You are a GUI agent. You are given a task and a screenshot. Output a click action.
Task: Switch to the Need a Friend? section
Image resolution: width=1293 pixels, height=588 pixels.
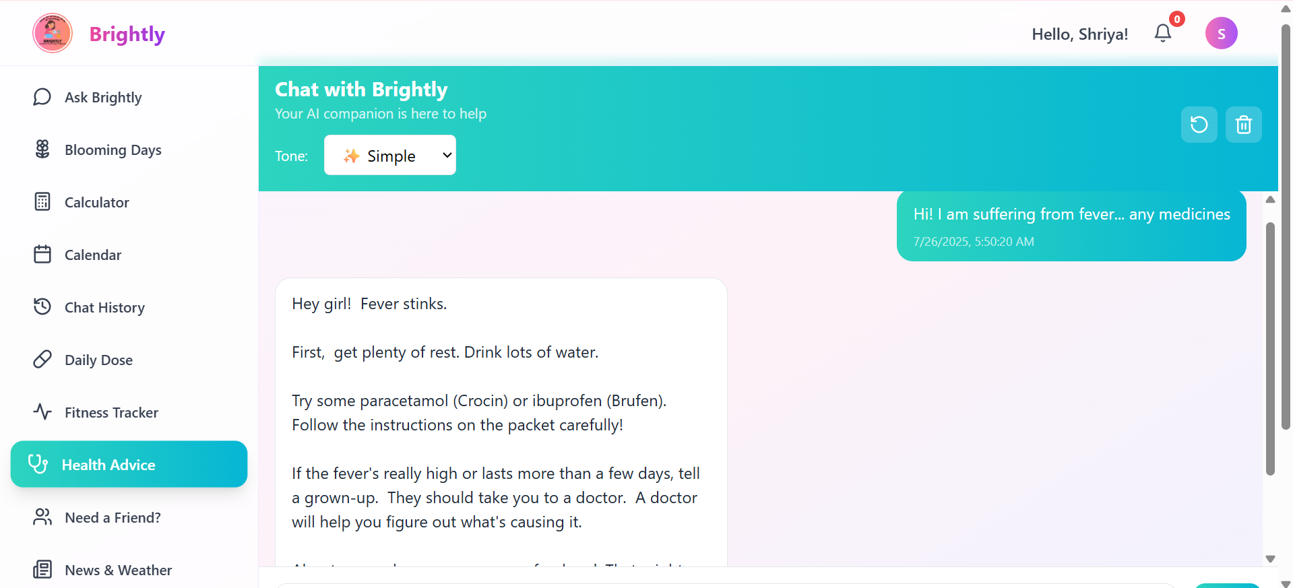click(42, 517)
